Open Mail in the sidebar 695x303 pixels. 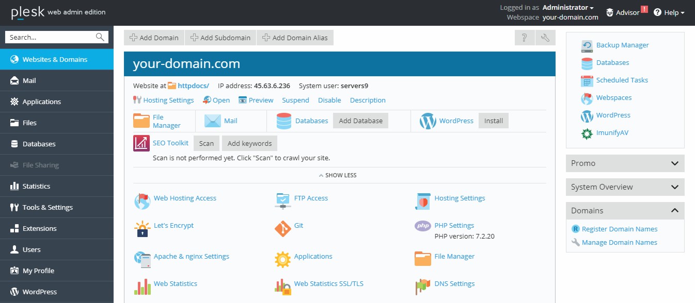tap(57, 80)
